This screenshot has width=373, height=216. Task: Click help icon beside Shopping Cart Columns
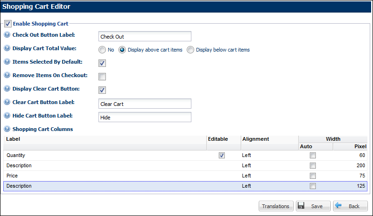pyautogui.click(x=7, y=129)
